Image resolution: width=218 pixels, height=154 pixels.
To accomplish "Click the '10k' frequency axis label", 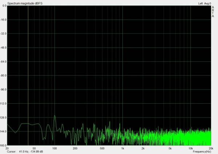I will point(190,149).
